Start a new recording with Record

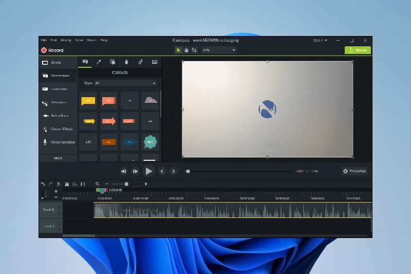coord(52,50)
